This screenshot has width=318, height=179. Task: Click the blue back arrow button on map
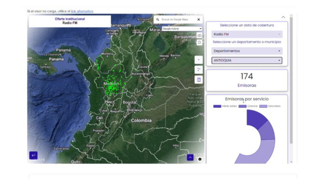[33, 155]
